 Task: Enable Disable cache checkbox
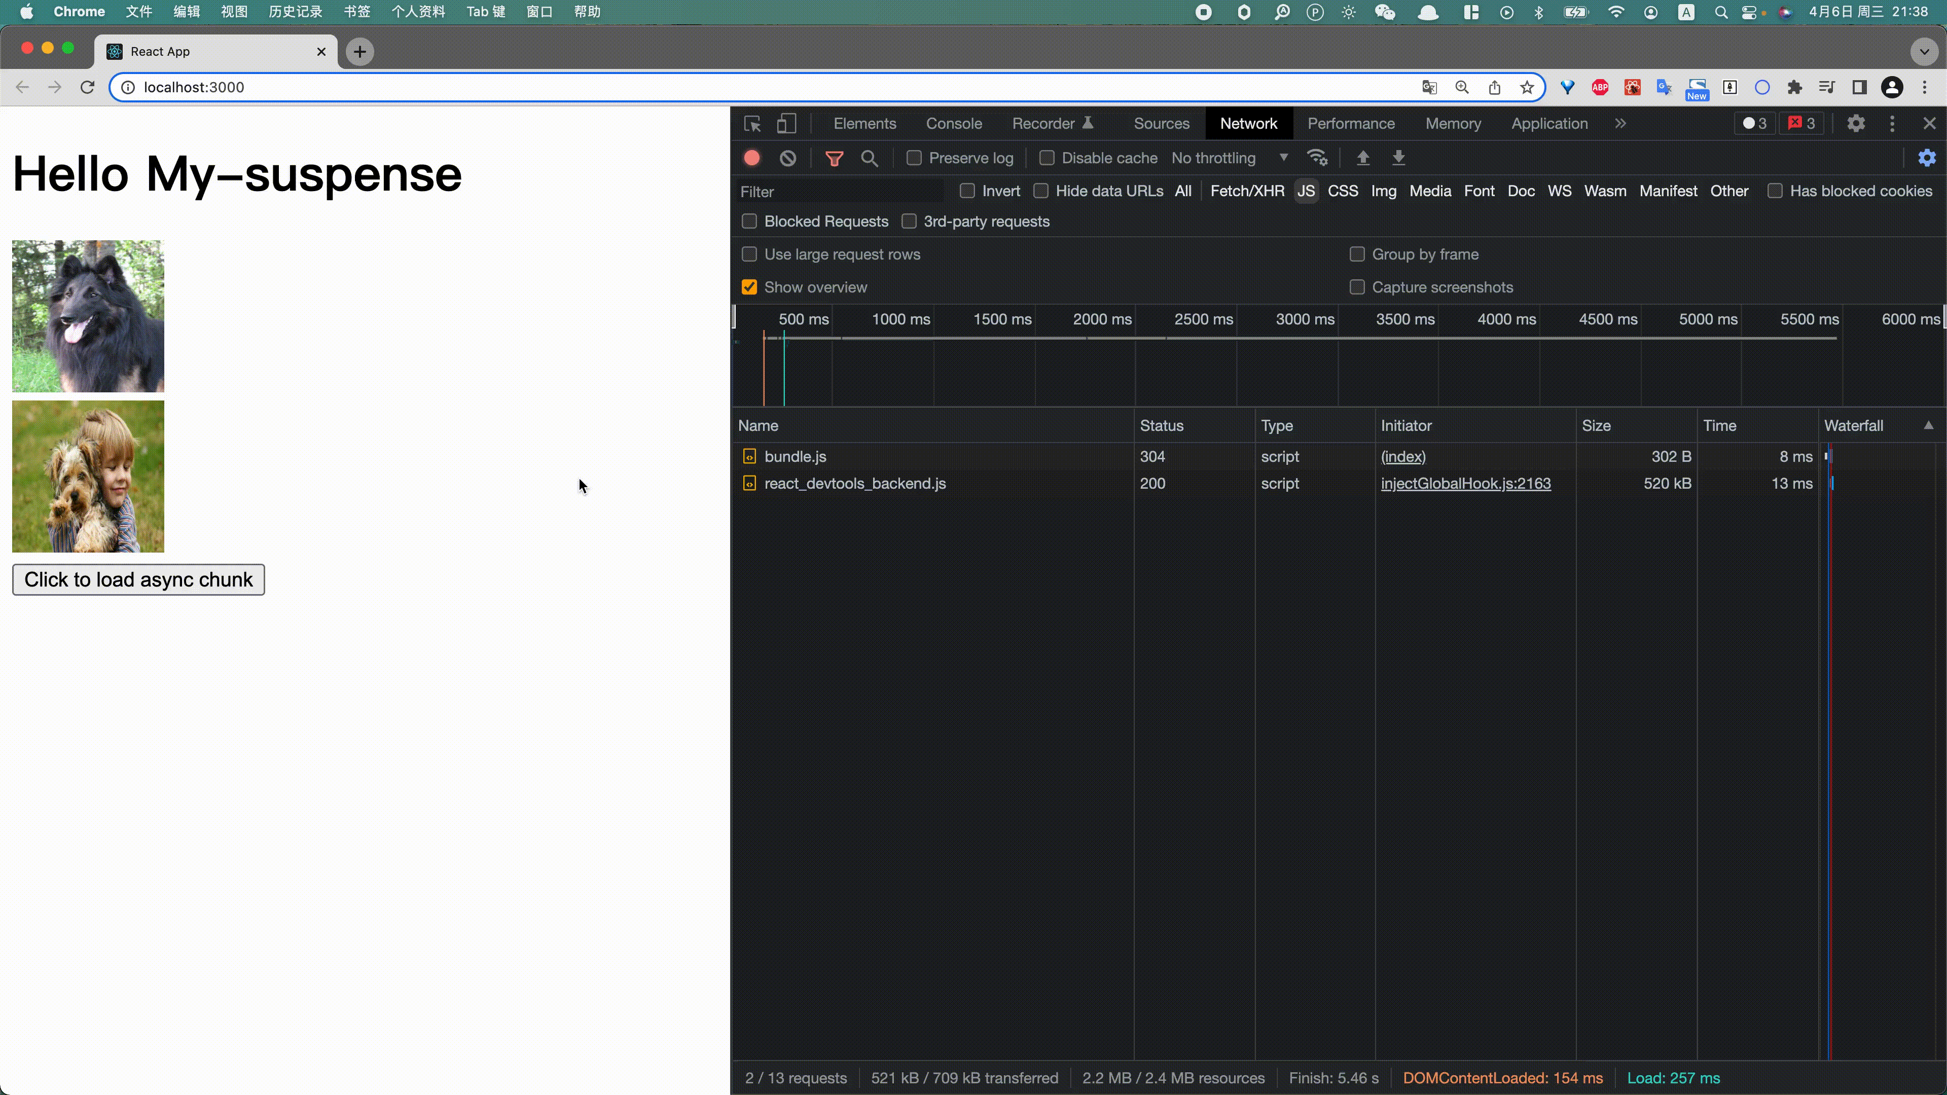point(1047,158)
